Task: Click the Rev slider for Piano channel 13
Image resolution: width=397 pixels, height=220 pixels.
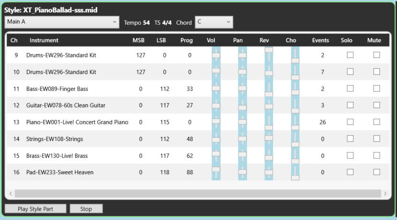Action: click(x=269, y=122)
